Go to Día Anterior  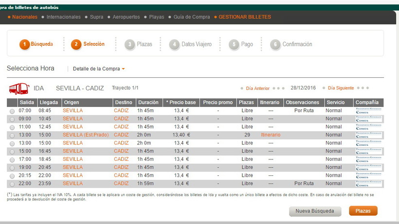[258, 88]
